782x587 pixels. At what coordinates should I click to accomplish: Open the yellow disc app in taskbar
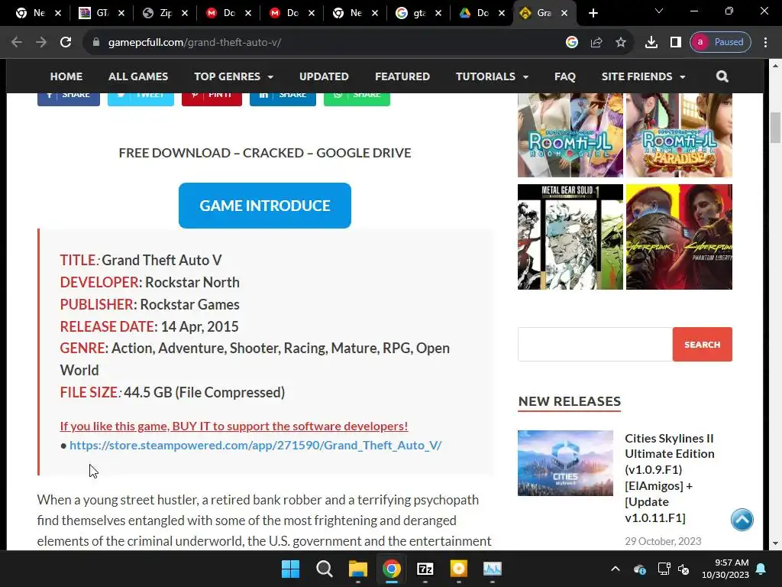coord(458,569)
